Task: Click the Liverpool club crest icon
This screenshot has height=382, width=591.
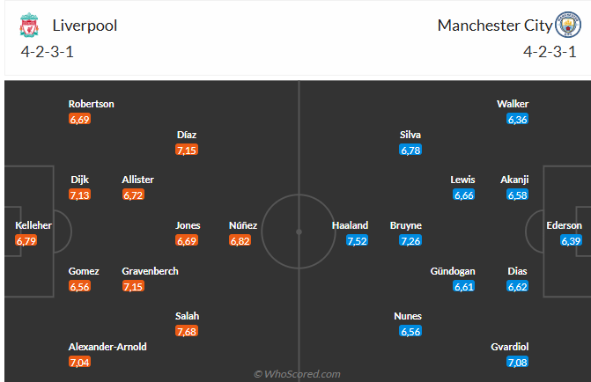Action: 29,26
